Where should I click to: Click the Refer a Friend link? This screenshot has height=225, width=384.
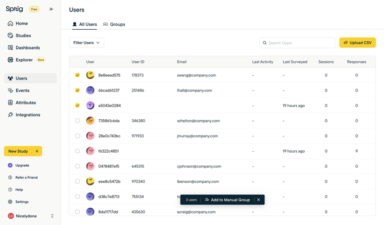point(26,177)
